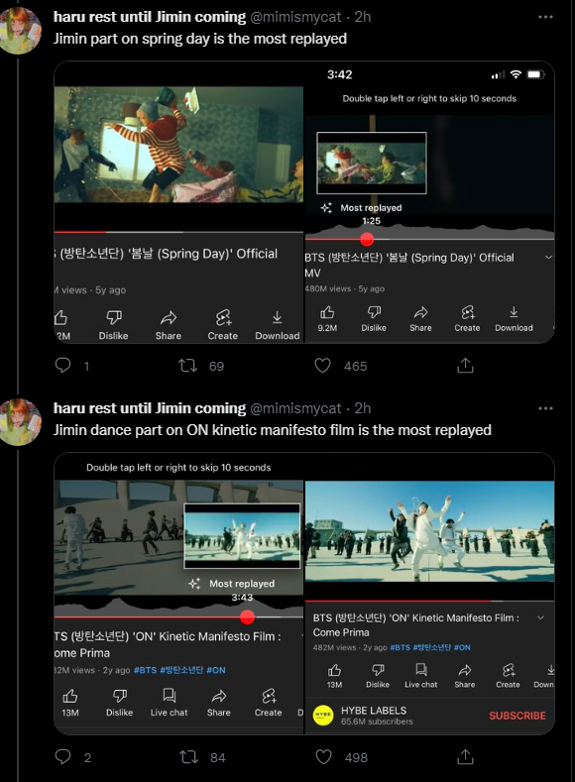Tap the 9.2M like thumbs-up icon
575x782 pixels.
(327, 312)
